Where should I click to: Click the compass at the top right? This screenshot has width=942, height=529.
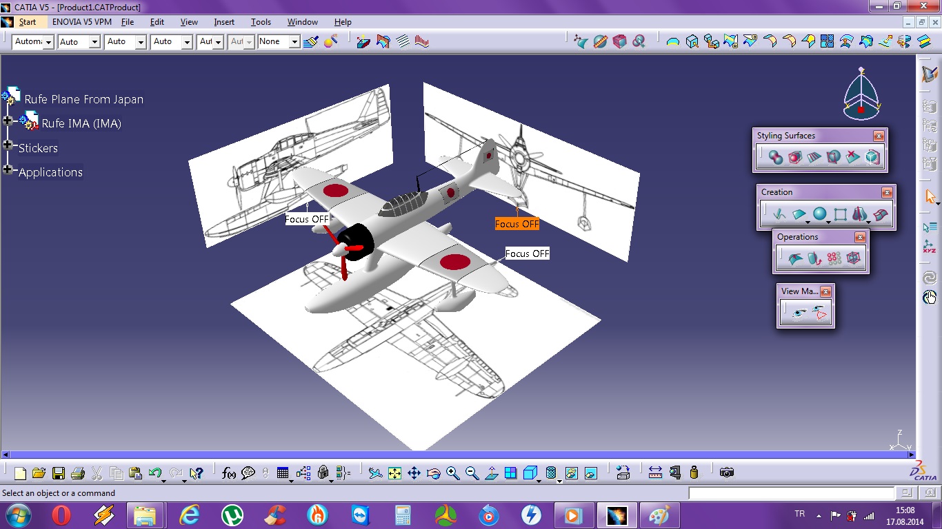pyautogui.click(x=861, y=94)
